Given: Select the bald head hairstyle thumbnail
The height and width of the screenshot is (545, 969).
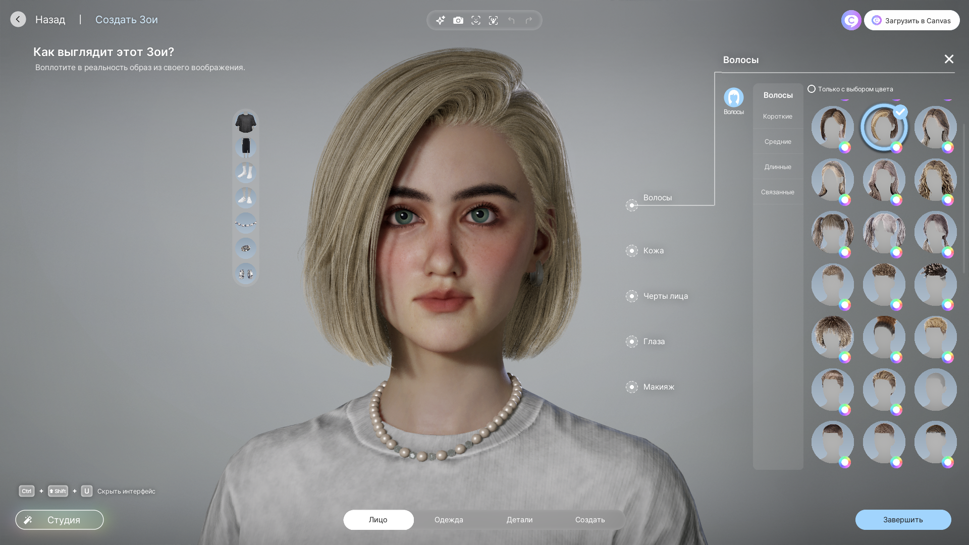Looking at the screenshot, I should pos(935,390).
